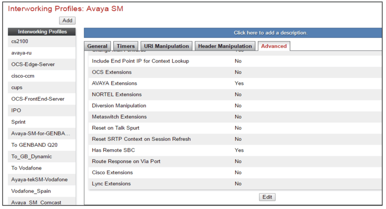386x209 pixels.
Task: Select the cs2100 interworking profile
Action: click(42, 41)
